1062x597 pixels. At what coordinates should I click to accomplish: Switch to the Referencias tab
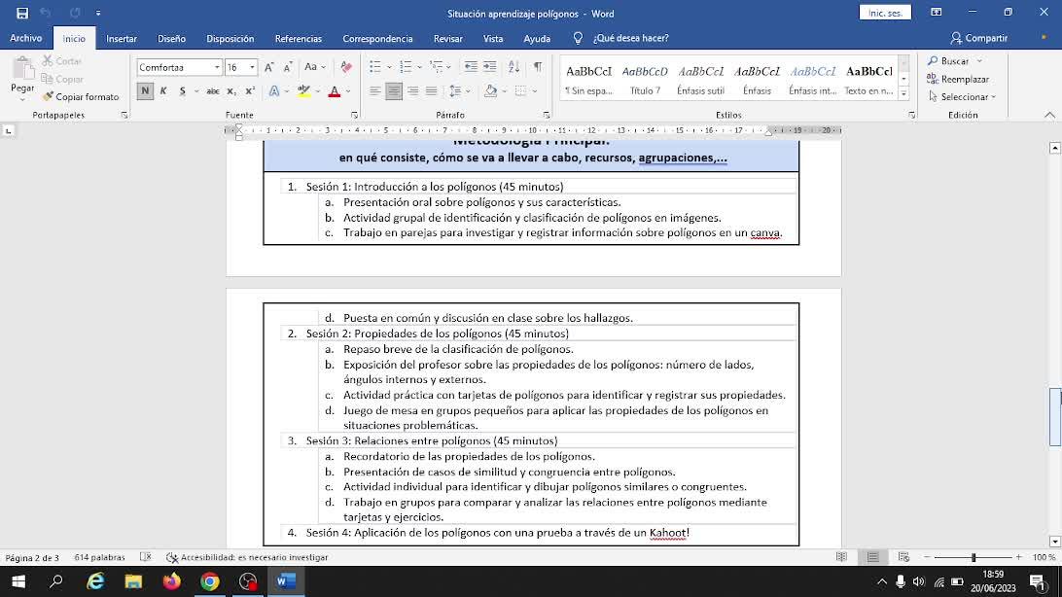click(298, 39)
